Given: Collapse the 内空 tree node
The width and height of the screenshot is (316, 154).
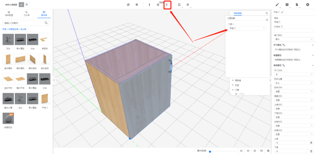Looking at the screenshot, I should pos(233,85).
